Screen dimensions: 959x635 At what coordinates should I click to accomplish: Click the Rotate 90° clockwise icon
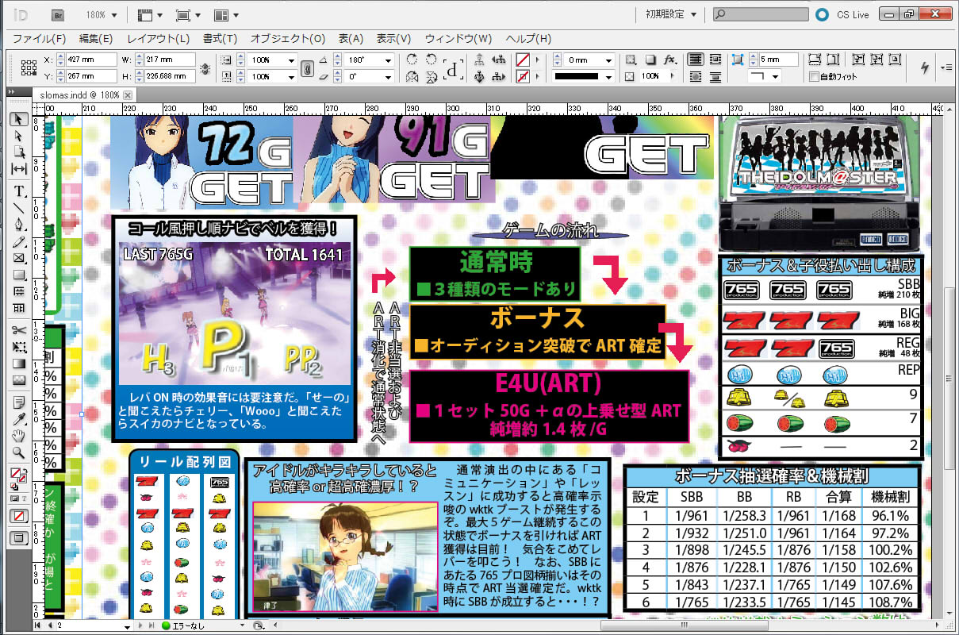(x=412, y=60)
